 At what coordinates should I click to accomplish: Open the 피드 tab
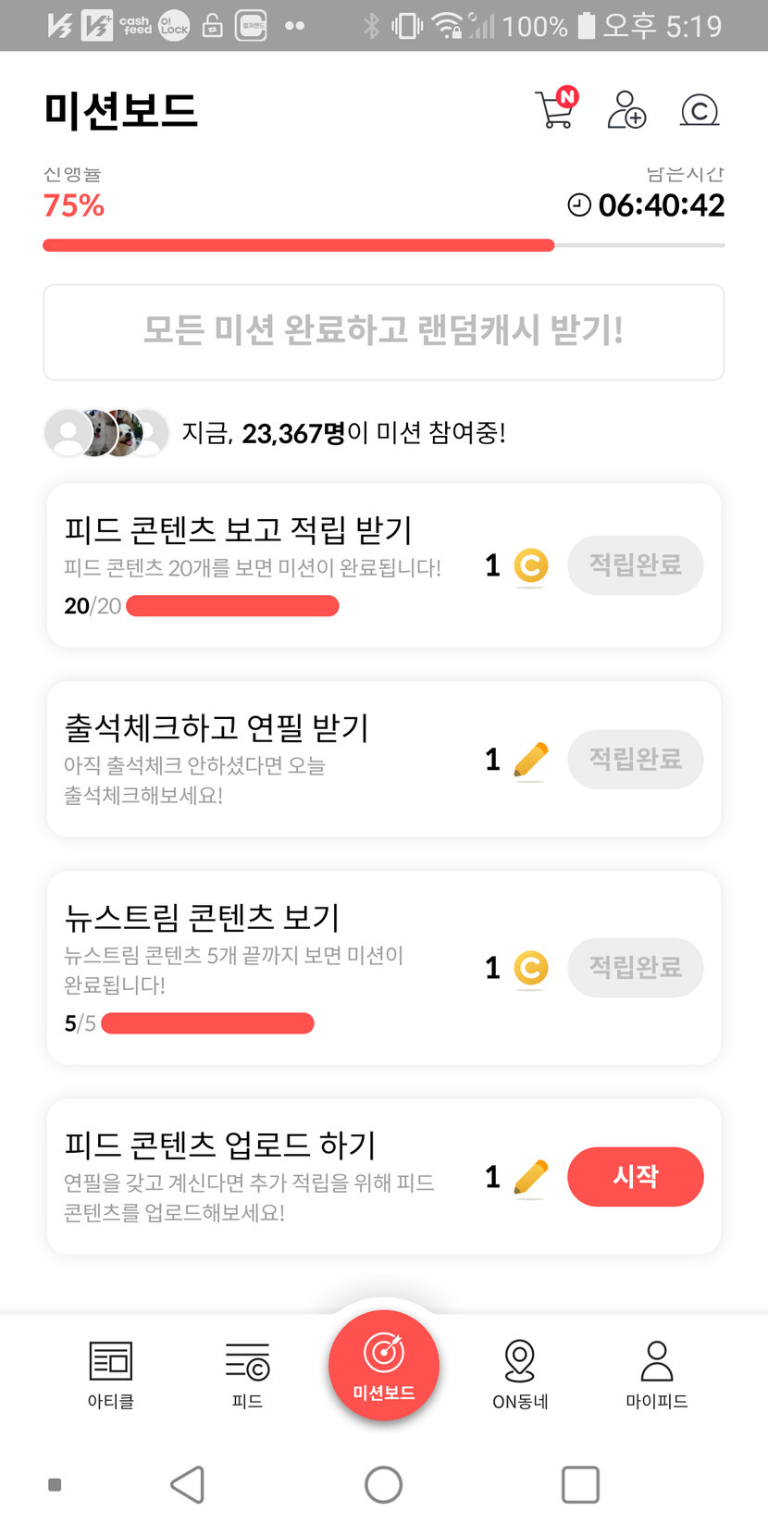pos(247,1374)
